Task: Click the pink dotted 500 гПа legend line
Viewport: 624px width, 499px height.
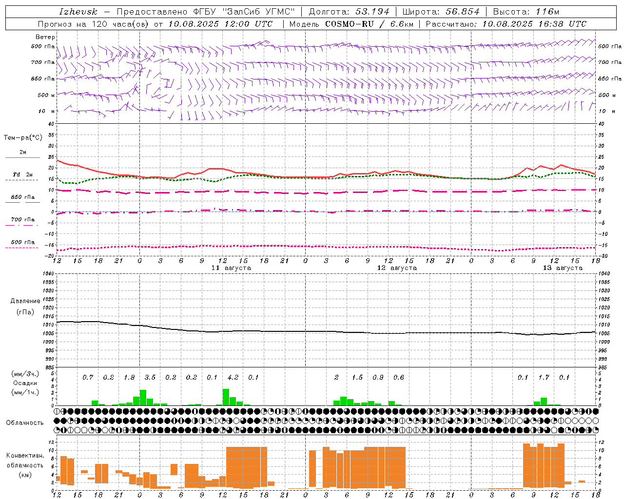Action: pyautogui.click(x=22, y=248)
